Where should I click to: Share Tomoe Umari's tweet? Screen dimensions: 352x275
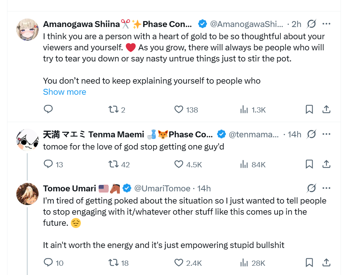tap(326, 262)
